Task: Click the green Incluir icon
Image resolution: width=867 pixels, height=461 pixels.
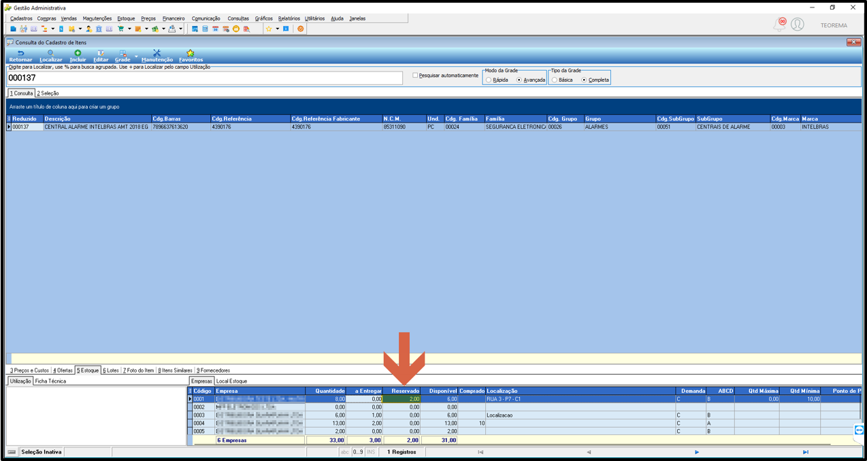Action: [78, 53]
